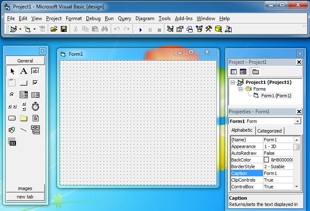The width and height of the screenshot is (310, 211).
Task: Click the Save Project toolbar icon
Action: [x=64, y=29]
